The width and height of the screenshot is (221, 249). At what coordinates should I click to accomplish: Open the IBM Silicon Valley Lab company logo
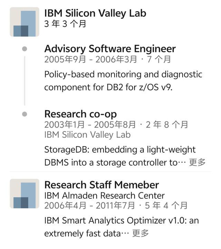pyautogui.click(x=25, y=22)
